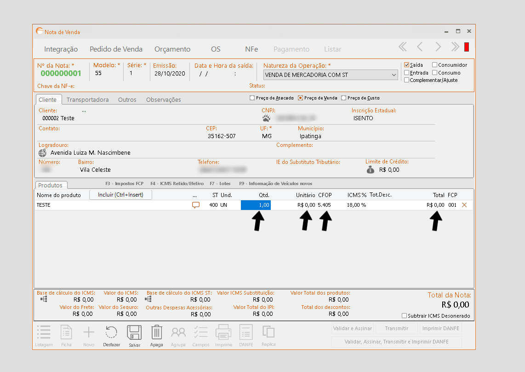Click the red indicator in toolbar
The width and height of the screenshot is (525, 372).
[x=467, y=47]
